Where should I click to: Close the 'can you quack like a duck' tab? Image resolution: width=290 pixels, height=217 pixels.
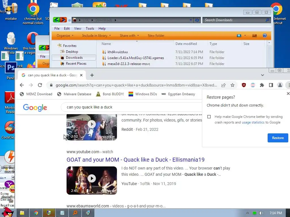(x=81, y=75)
